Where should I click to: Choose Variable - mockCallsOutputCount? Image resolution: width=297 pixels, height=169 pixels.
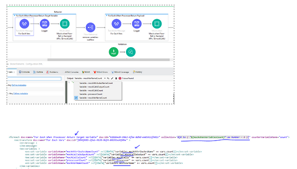point(94,87)
